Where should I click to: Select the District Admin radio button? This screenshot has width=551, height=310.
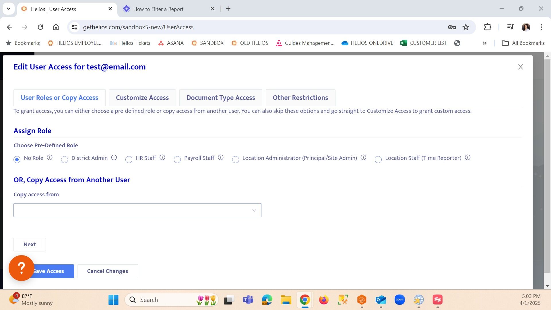tap(65, 160)
